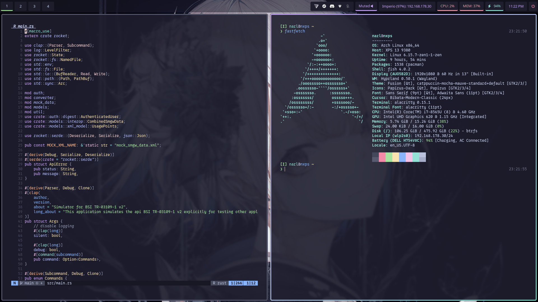Switch to workspace 2
Viewport: 538px width, 302px height.
[x=20, y=6]
